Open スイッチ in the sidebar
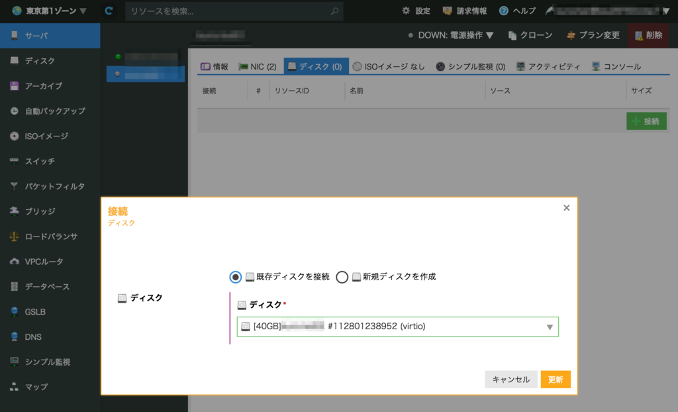This screenshot has width=678, height=412. click(50, 161)
